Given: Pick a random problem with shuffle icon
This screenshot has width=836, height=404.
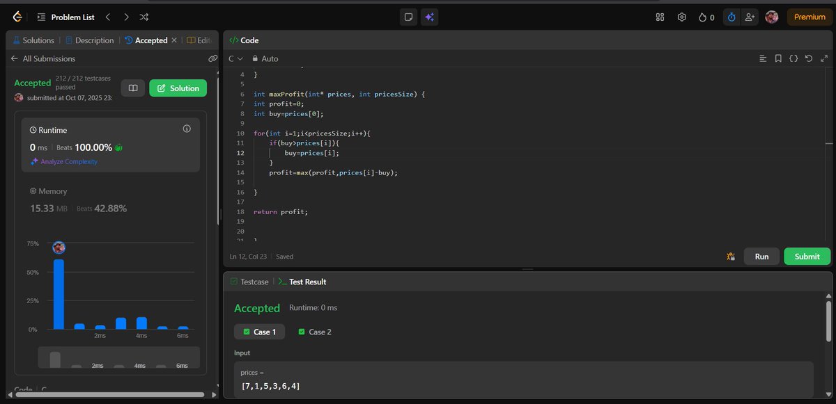Looking at the screenshot, I should pyautogui.click(x=144, y=17).
